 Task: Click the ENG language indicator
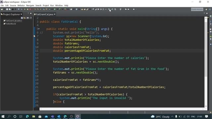click(x=193, y=117)
